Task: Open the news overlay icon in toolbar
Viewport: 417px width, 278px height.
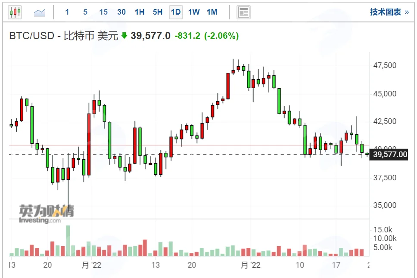Action: (x=243, y=12)
